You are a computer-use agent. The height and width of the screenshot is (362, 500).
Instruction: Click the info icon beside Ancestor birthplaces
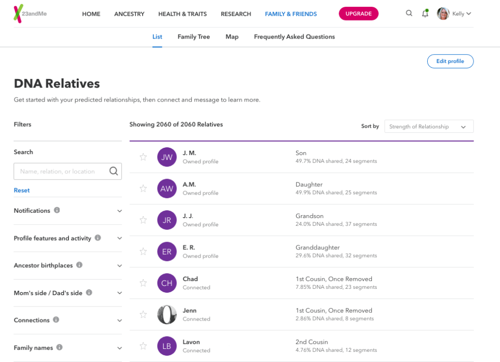[x=79, y=265]
